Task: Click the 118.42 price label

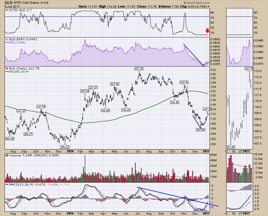Action: pyautogui.click(x=175, y=102)
